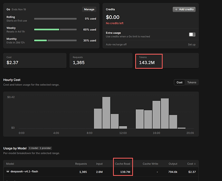Screen dimensions: 222x181
Task: Select the deepseek-v4.1-flash model row name
Action: (x=24, y=172)
